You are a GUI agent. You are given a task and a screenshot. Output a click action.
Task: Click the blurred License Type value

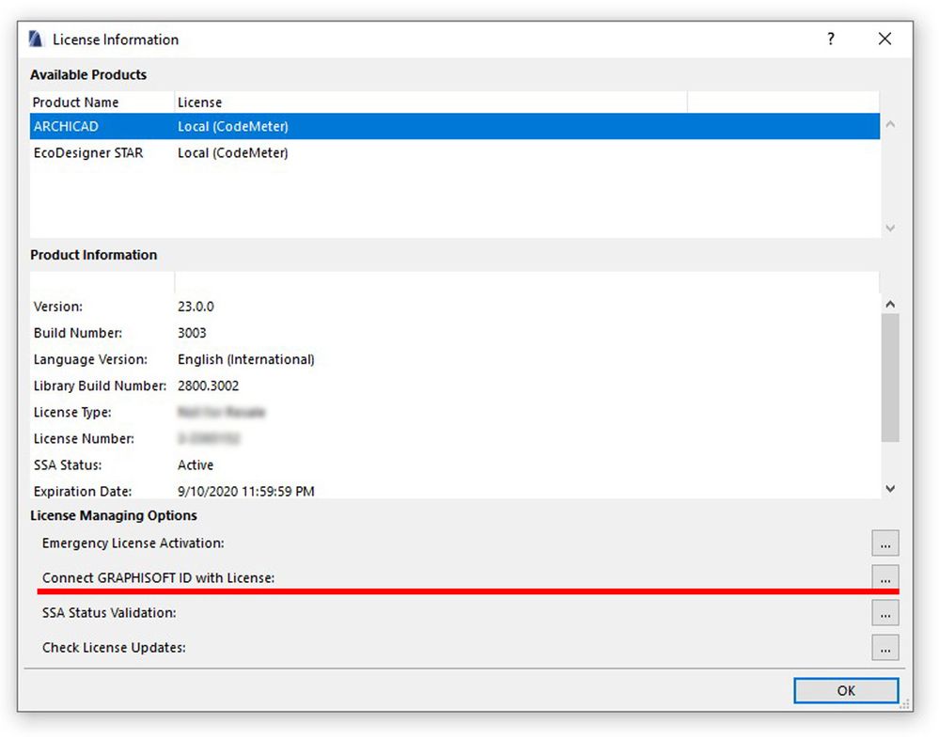click(221, 412)
